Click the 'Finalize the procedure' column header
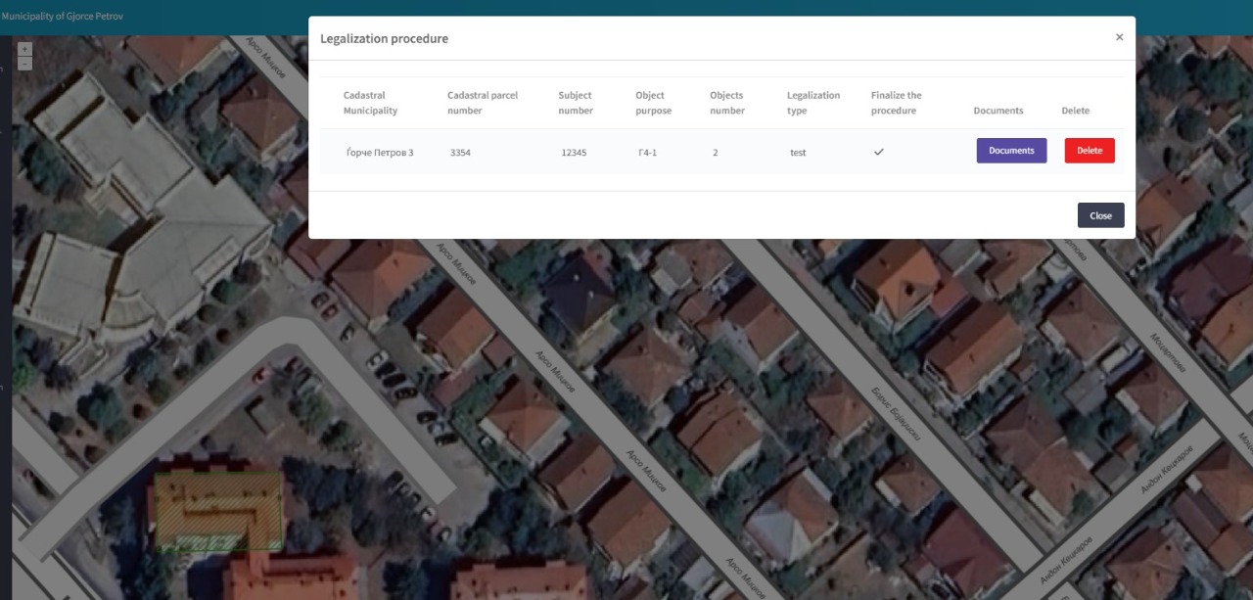Image resolution: width=1253 pixels, height=600 pixels. (897, 103)
